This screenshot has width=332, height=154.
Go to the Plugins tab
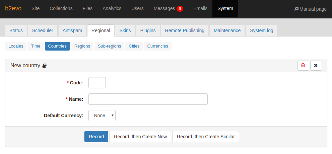pos(148,30)
